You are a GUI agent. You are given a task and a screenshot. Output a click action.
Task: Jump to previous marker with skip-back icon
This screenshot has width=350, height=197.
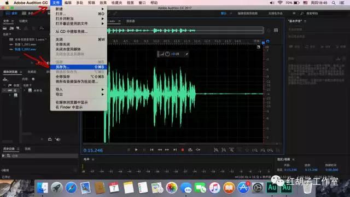(152, 150)
